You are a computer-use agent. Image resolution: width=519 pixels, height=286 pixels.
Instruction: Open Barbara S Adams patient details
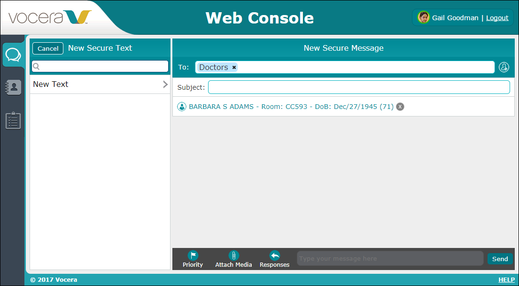coord(291,107)
